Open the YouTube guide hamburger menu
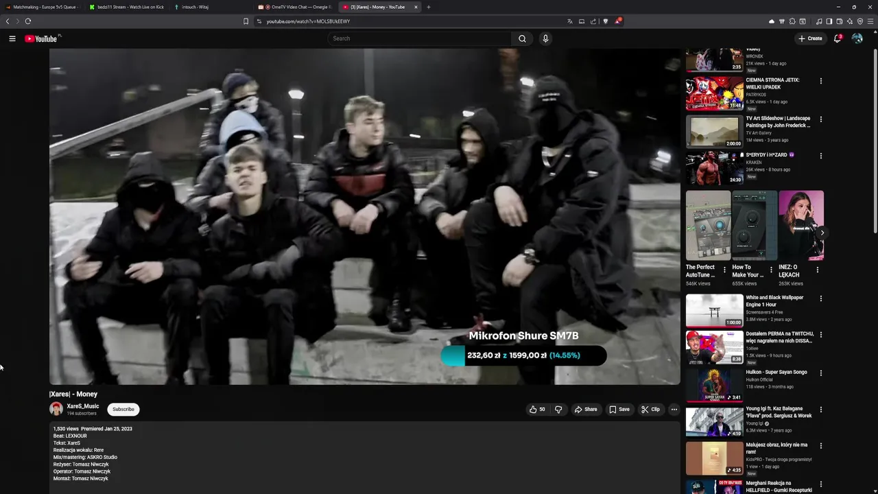 [x=12, y=38]
